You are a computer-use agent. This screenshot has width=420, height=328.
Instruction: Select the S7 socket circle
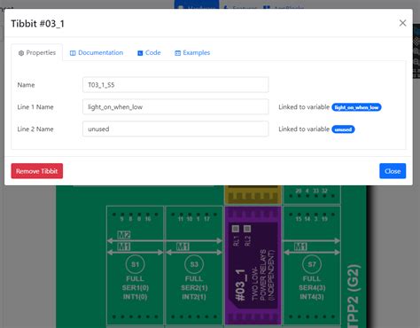(312, 264)
